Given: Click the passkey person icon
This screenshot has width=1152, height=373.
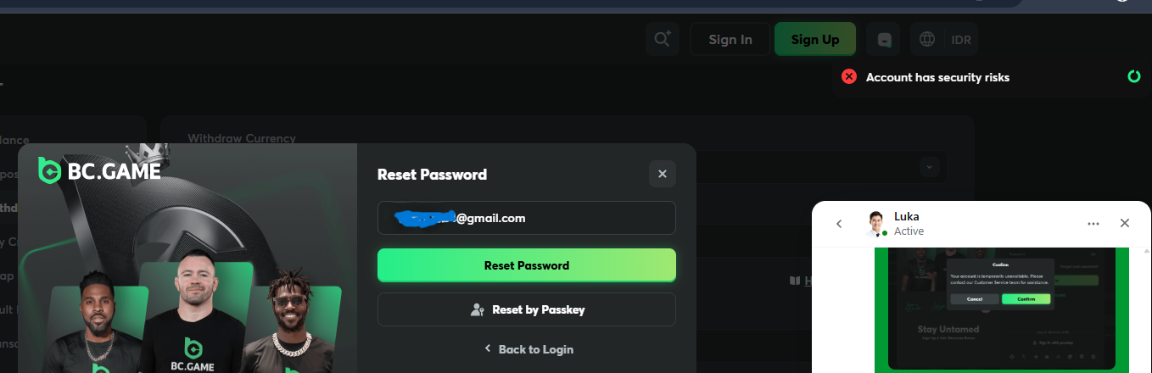Looking at the screenshot, I should point(477,309).
